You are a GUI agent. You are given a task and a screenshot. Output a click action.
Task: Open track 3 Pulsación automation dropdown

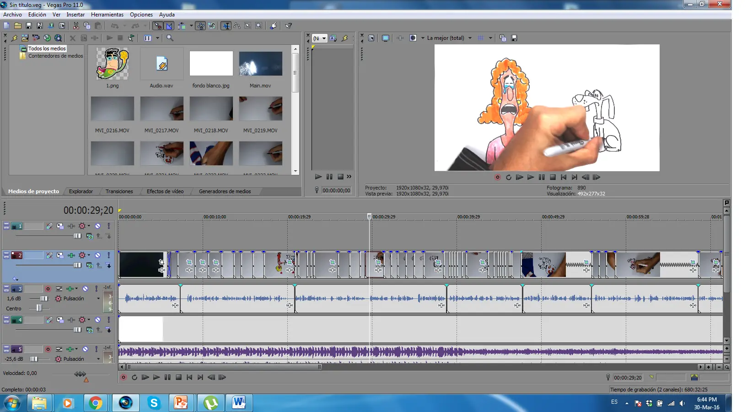[98, 298]
